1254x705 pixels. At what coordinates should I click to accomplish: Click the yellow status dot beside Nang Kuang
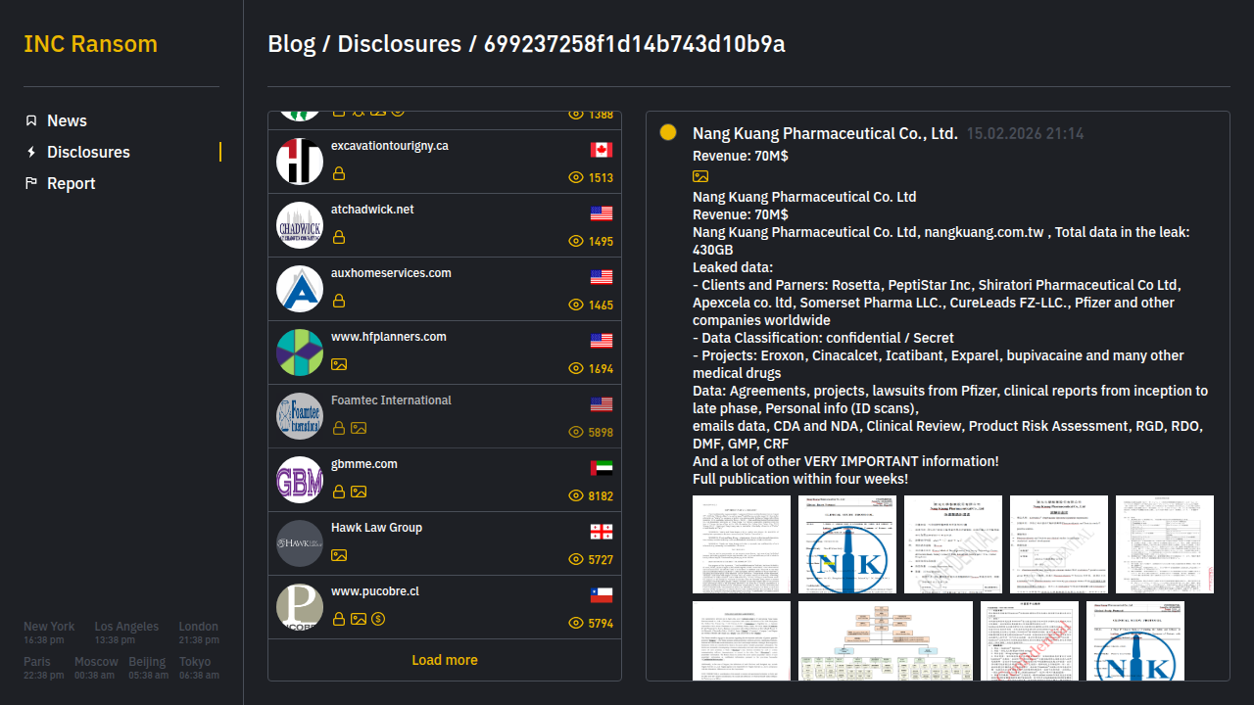(668, 133)
